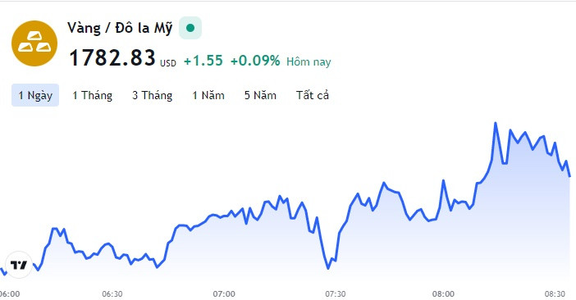Select the 1 Ngày time range
The height and width of the screenshot is (300, 576).
pos(35,95)
